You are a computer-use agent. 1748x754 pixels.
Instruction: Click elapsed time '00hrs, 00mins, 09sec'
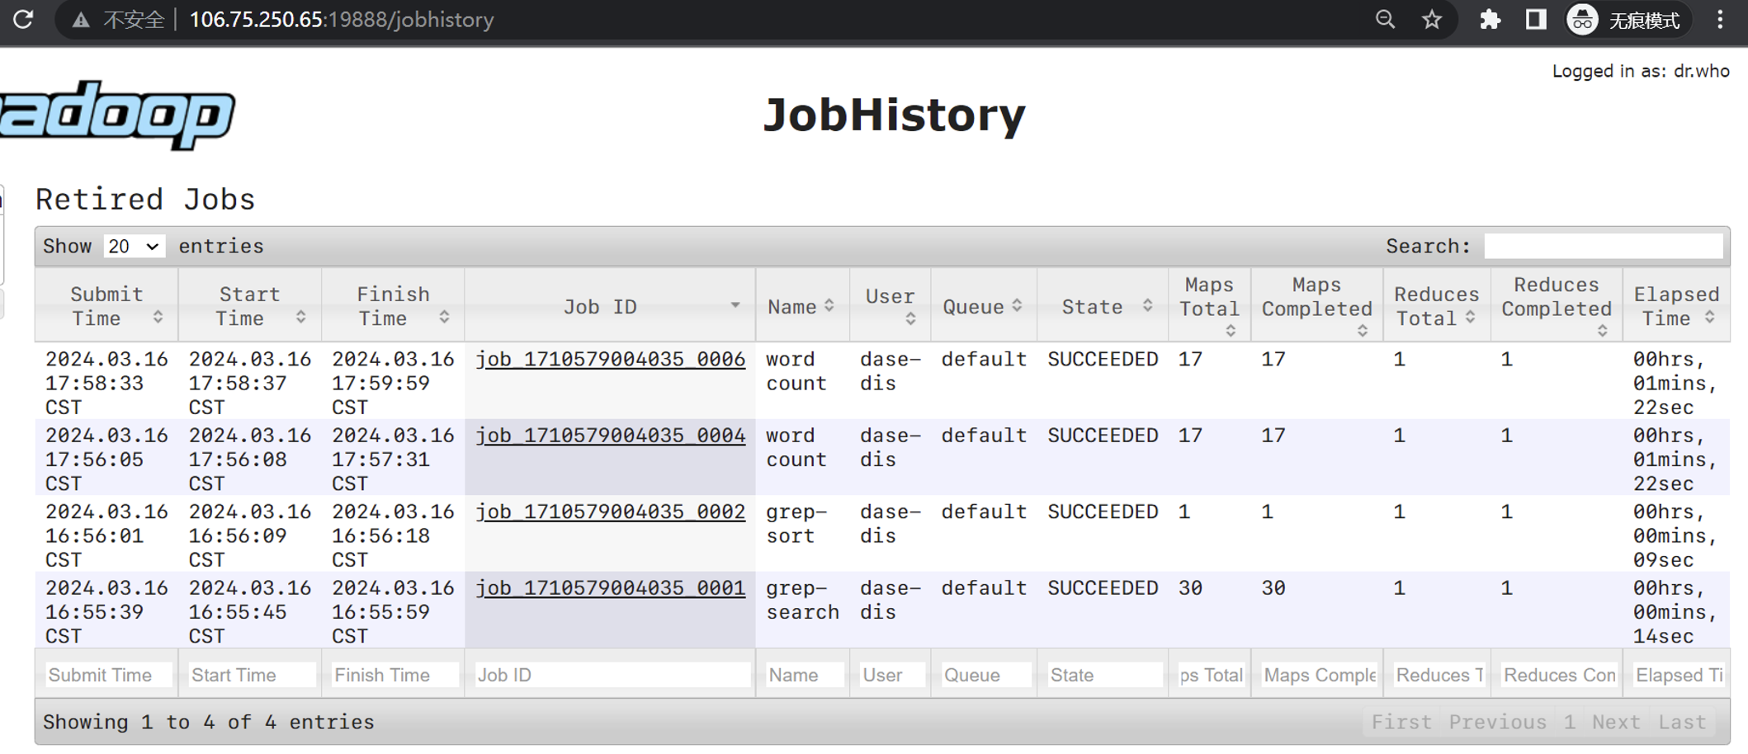1675,536
